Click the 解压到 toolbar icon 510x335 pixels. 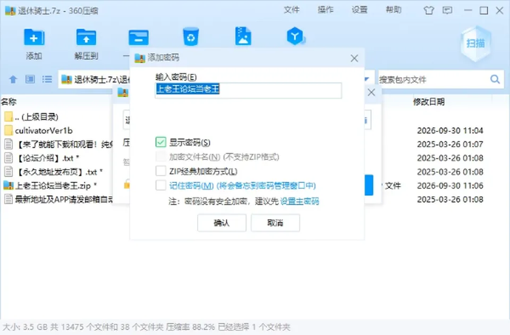(86, 37)
